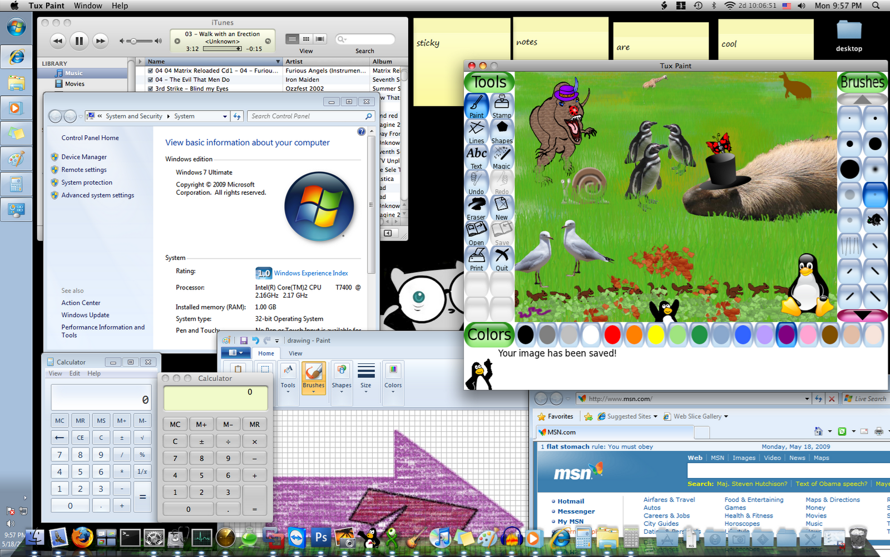Click the iTunes search field
Screen dimensions: 890x557
click(365, 39)
